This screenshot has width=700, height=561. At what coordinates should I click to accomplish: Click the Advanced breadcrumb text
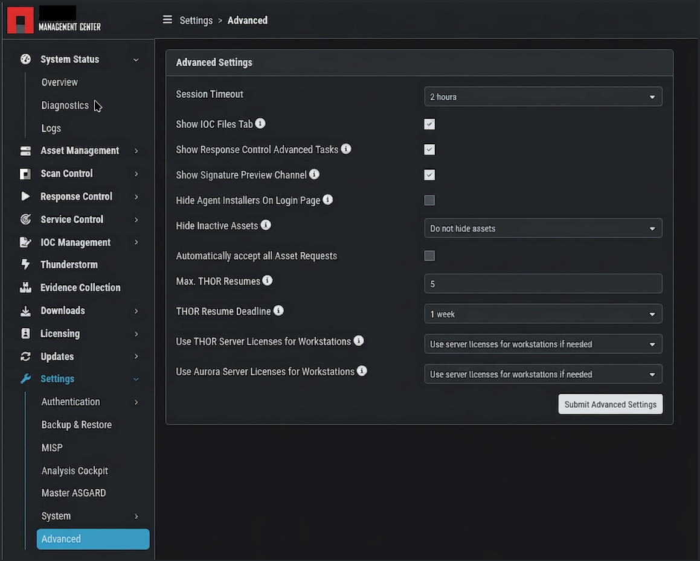pos(247,20)
